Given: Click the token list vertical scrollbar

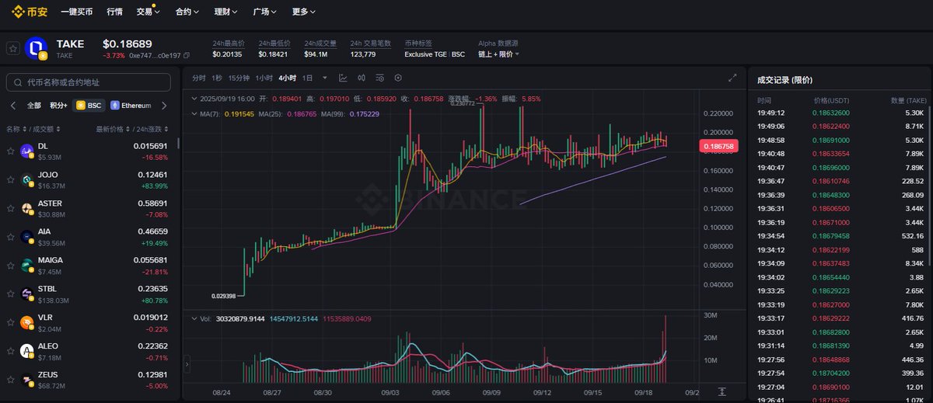Looking at the screenshot, I should pyautogui.click(x=178, y=143).
